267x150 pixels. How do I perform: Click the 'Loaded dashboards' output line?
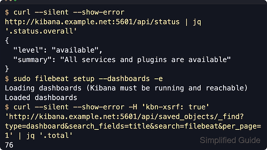click(x=41, y=97)
